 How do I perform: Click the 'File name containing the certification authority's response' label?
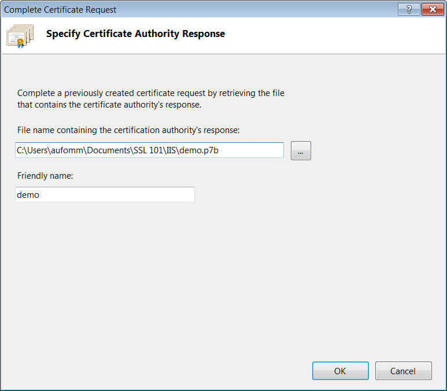[x=132, y=130]
